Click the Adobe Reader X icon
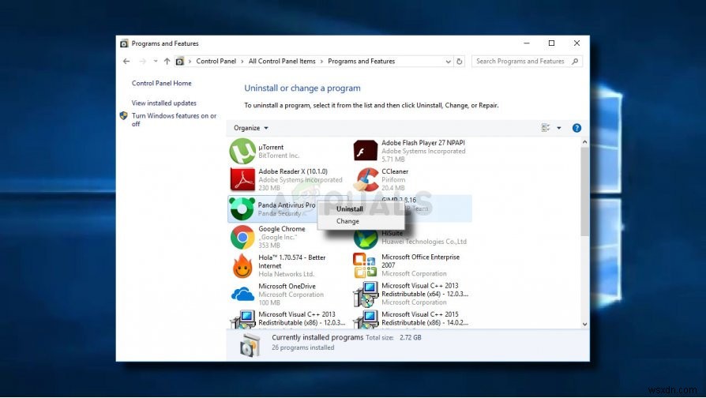 242,179
